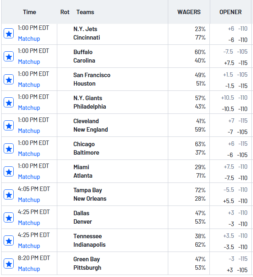Select the Teams column header
The height and width of the screenshot is (277, 253).
tap(85, 12)
